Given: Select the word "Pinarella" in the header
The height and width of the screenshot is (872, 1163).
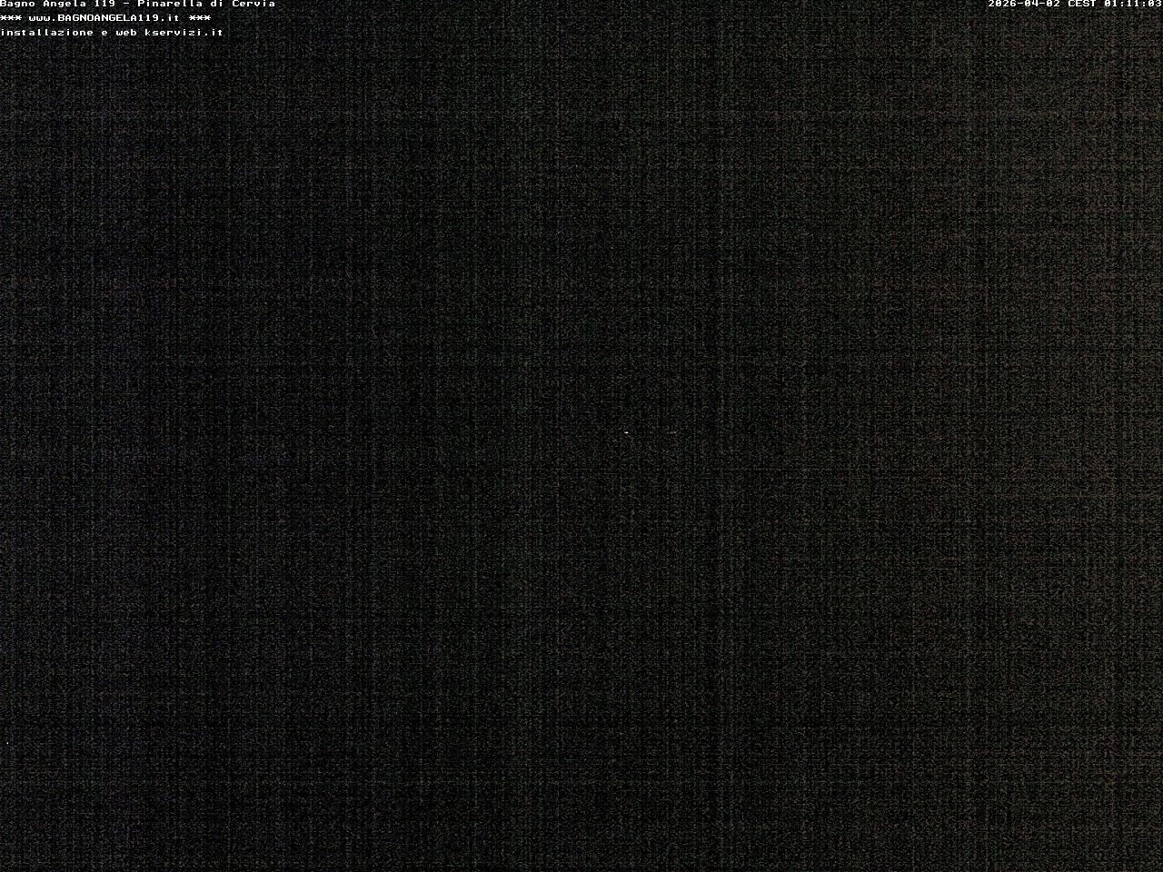Looking at the screenshot, I should tap(169, 5).
